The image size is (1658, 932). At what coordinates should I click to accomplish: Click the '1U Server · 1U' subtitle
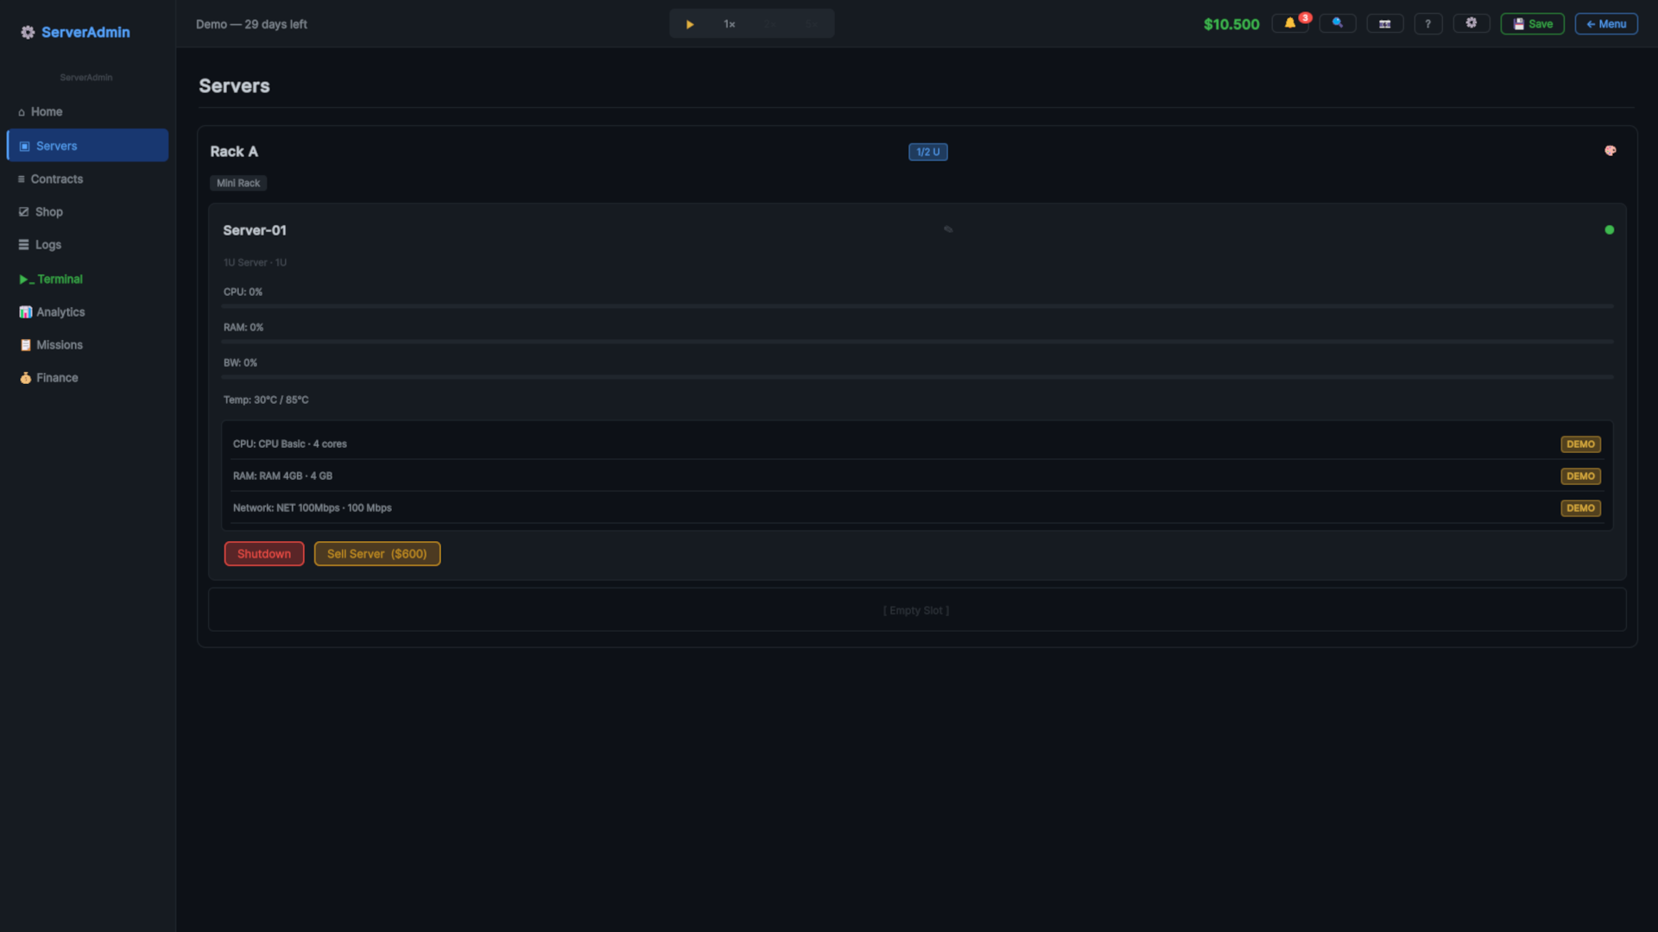click(x=255, y=263)
